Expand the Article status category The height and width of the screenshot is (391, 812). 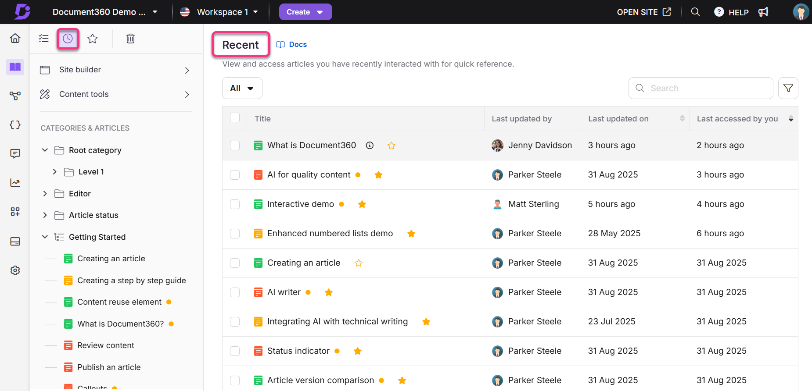click(45, 215)
